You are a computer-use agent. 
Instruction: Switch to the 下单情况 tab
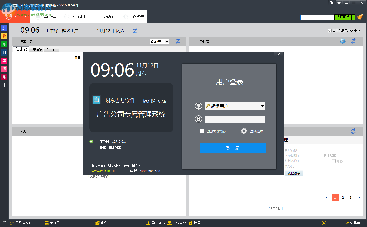coord(36,49)
